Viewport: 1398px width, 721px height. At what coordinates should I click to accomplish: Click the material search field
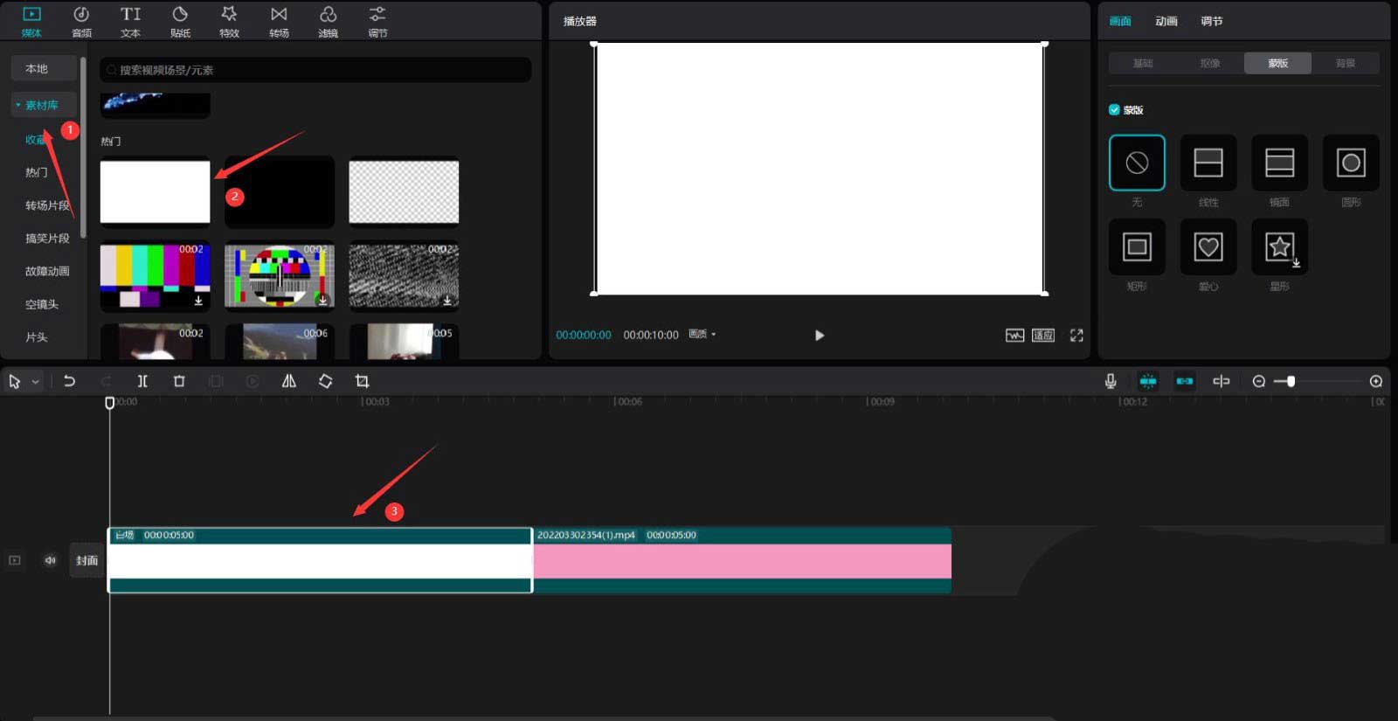pos(315,70)
